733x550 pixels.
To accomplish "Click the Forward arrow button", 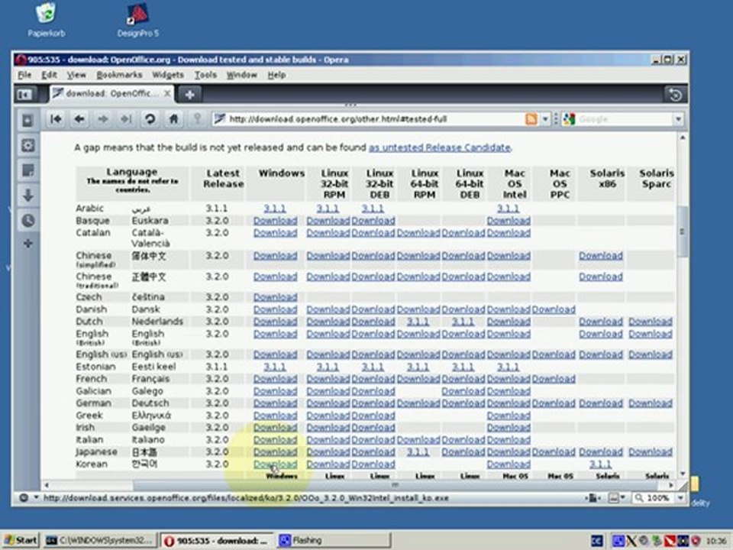I will tap(103, 119).
